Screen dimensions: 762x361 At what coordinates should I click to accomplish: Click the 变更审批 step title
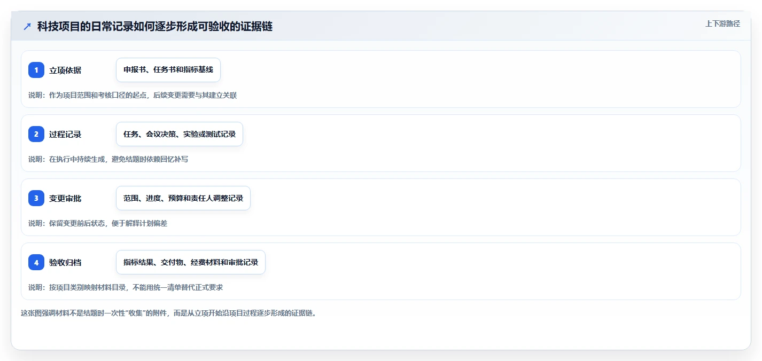65,198
